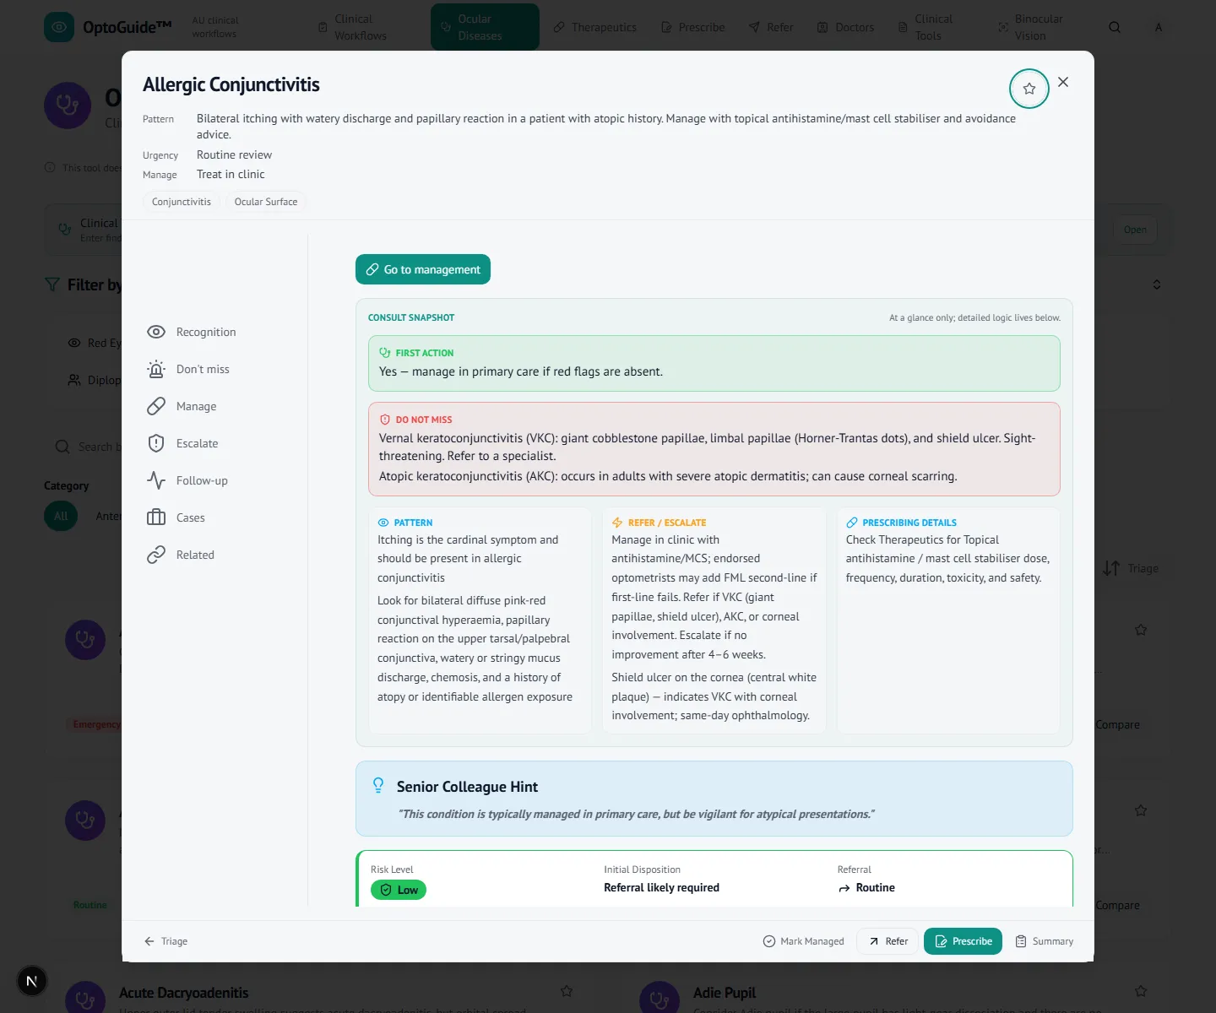Click the 'Routine review' urgency text
The width and height of the screenshot is (1216, 1013).
click(x=234, y=154)
